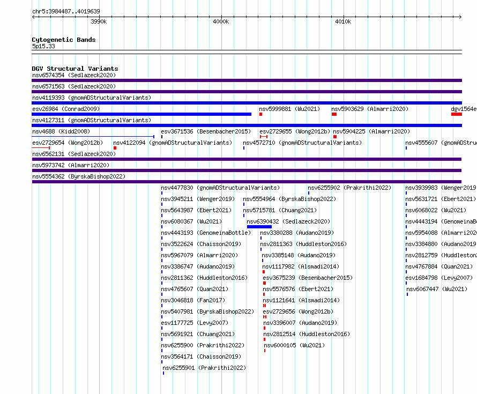This screenshot has width=477, height=394.
Task: Click nsv4765607 (Quan2021) label
Action: pos(195,289)
